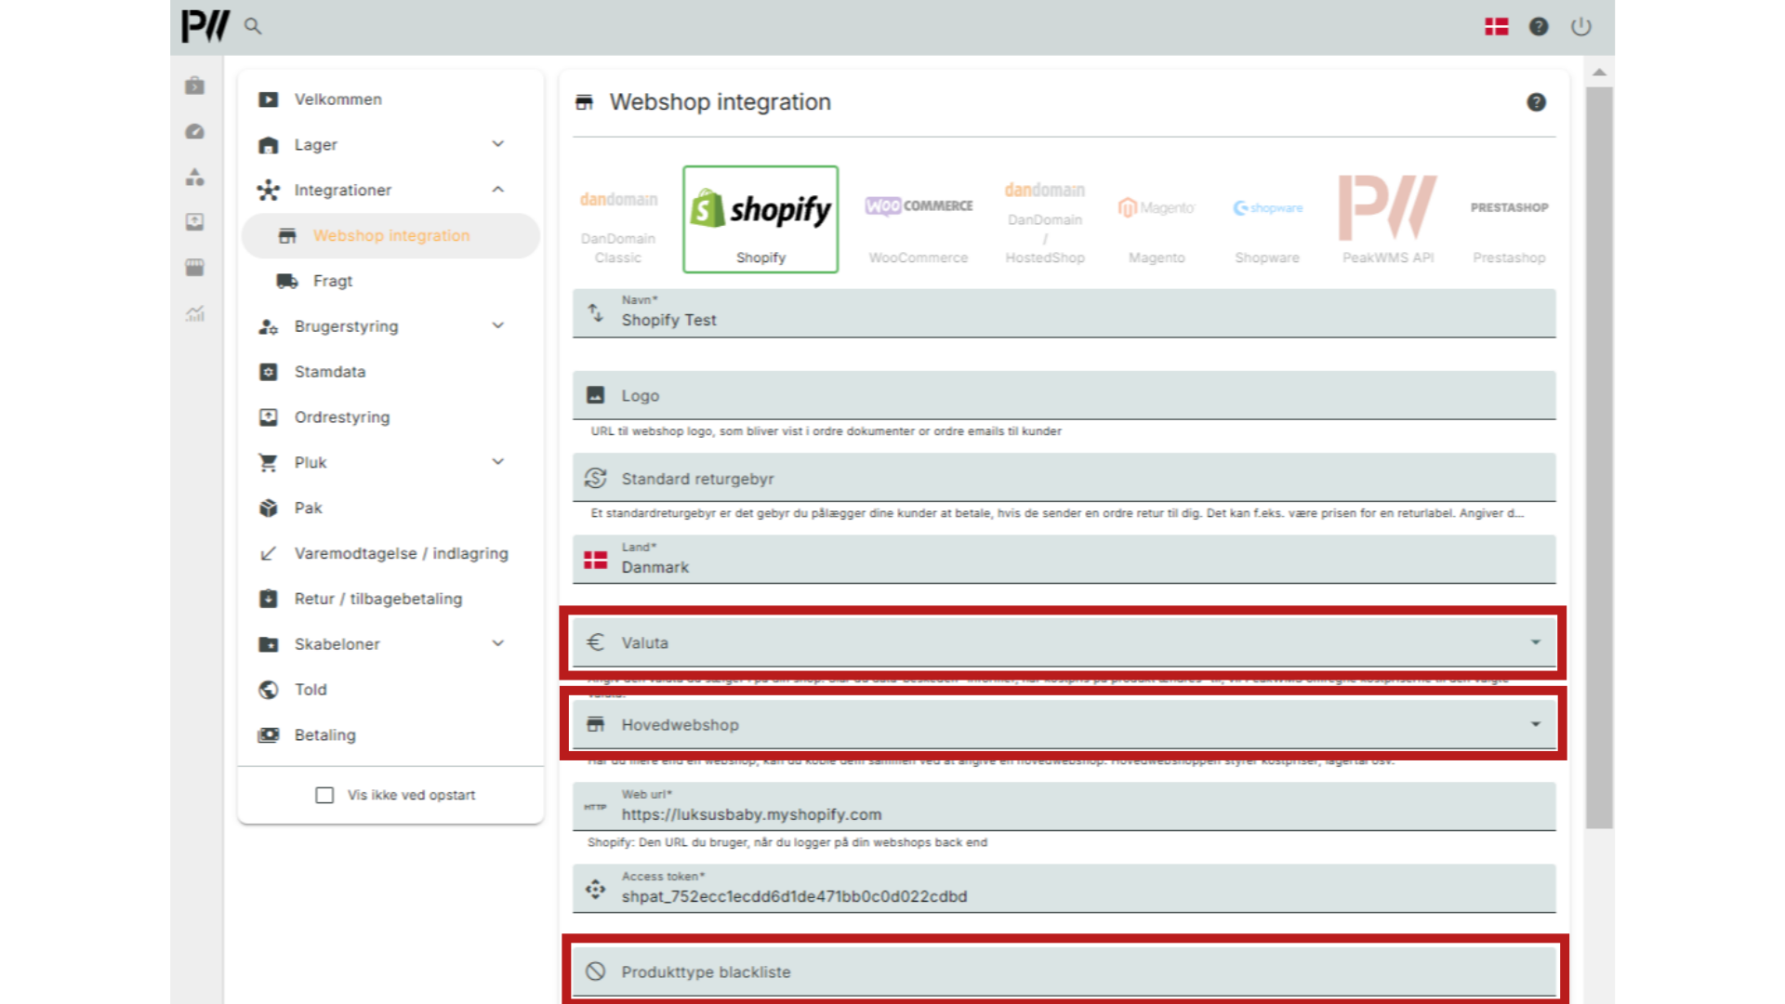Expand the Skabeloner section
The width and height of the screenshot is (1785, 1004).
pos(390,644)
